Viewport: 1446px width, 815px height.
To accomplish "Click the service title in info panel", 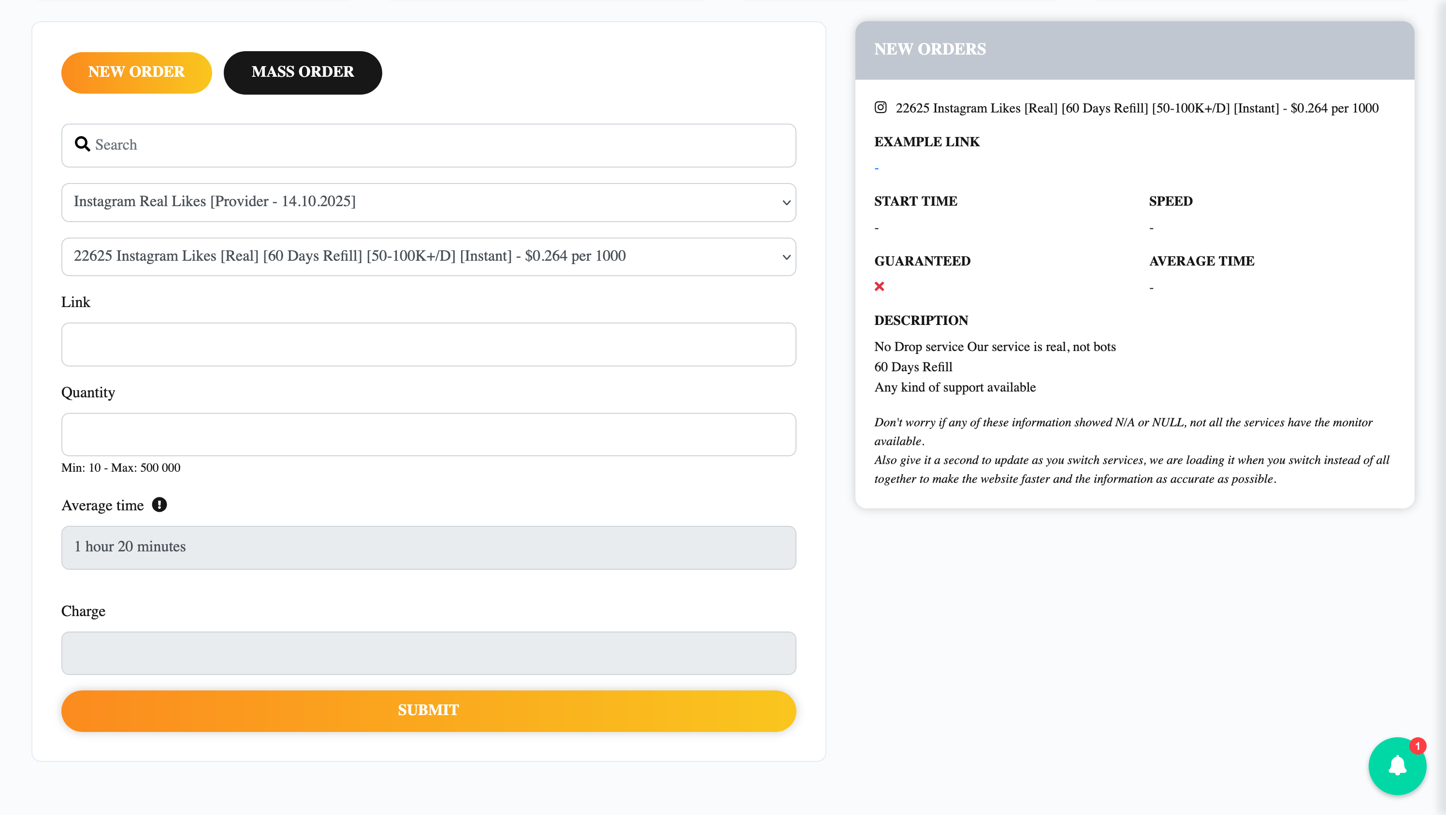I will click(x=1137, y=108).
